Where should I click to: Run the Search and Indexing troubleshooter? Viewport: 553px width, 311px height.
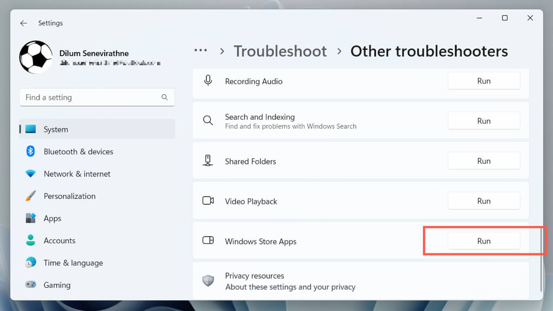click(x=483, y=121)
